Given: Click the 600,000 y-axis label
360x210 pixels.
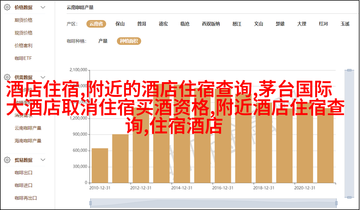Looking at the screenshot, I should (80, 150).
